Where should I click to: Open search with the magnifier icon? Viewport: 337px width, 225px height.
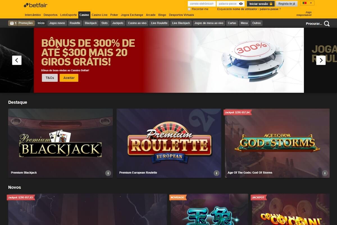(x=327, y=24)
